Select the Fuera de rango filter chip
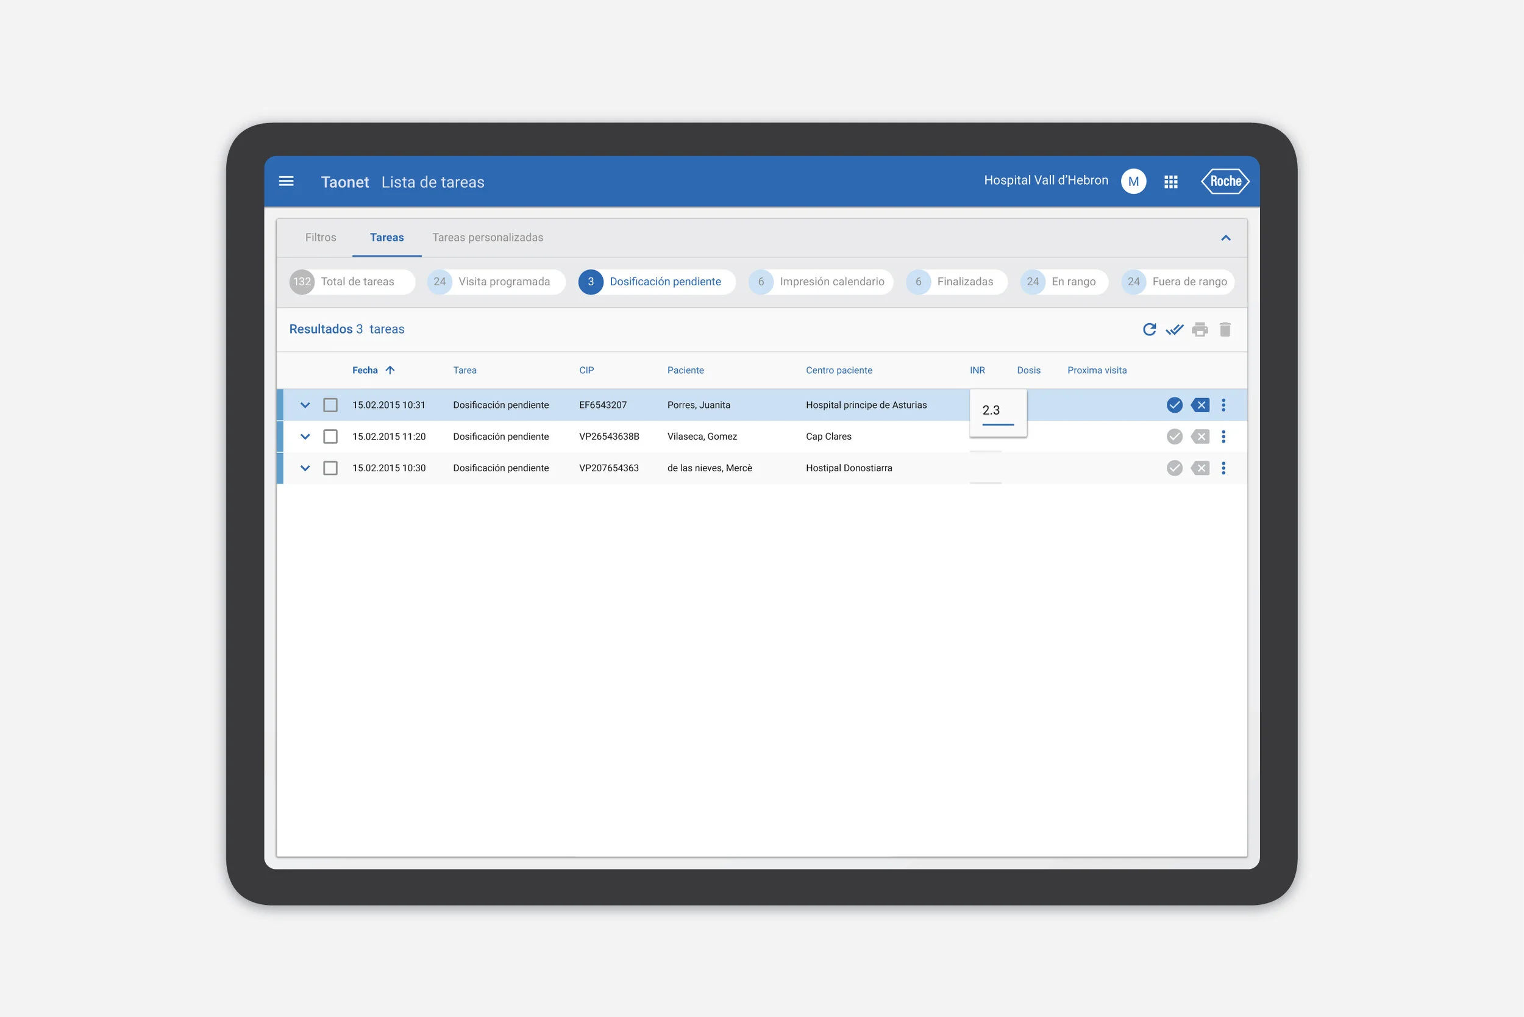This screenshot has height=1017, width=1524. pos(1178,282)
